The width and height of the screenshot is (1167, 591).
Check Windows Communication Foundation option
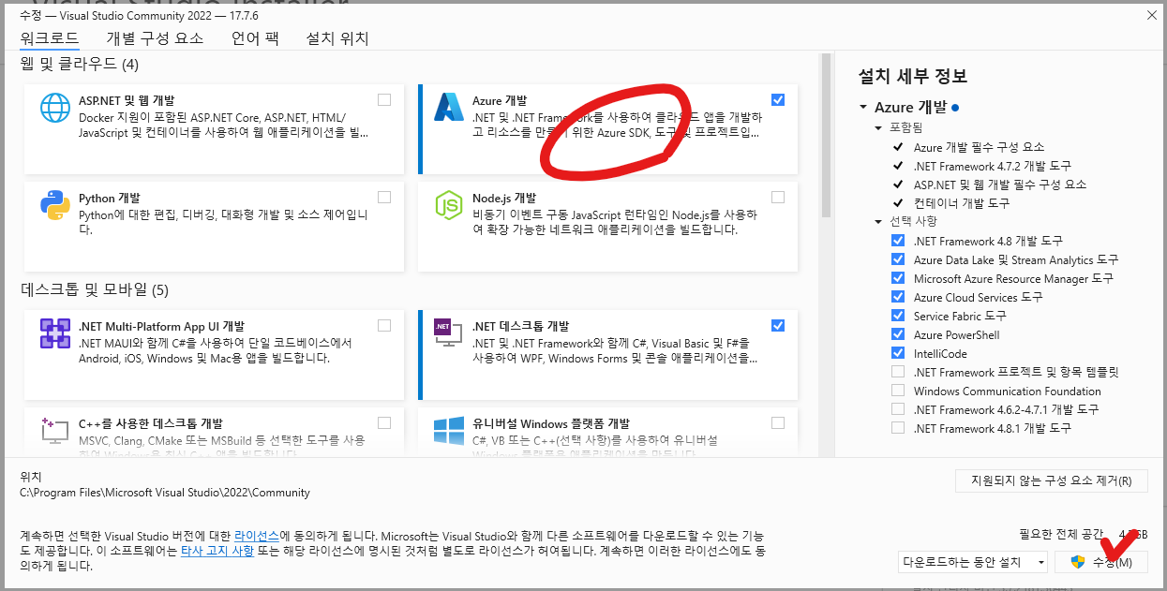[898, 391]
